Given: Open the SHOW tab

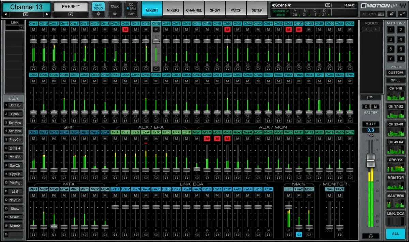Looking at the screenshot, I should click(x=215, y=10).
